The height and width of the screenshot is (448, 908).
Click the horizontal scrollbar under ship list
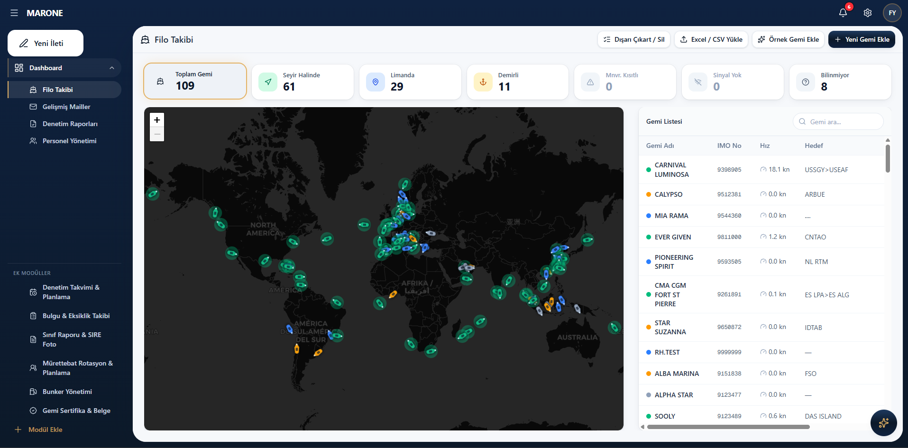coord(728,427)
